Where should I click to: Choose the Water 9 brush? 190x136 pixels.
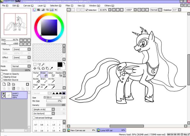tap(37, 86)
